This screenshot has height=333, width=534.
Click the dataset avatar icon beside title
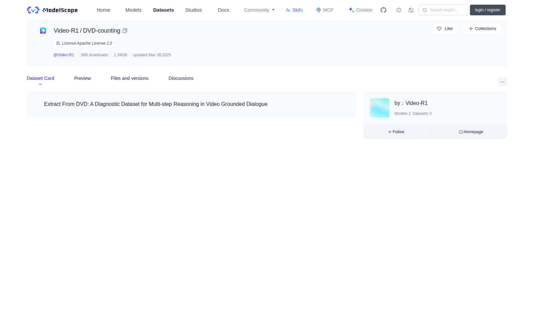click(x=43, y=31)
